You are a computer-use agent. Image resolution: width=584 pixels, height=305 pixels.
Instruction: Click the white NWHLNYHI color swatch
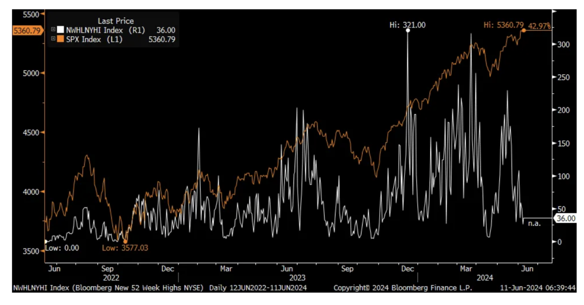(61, 30)
